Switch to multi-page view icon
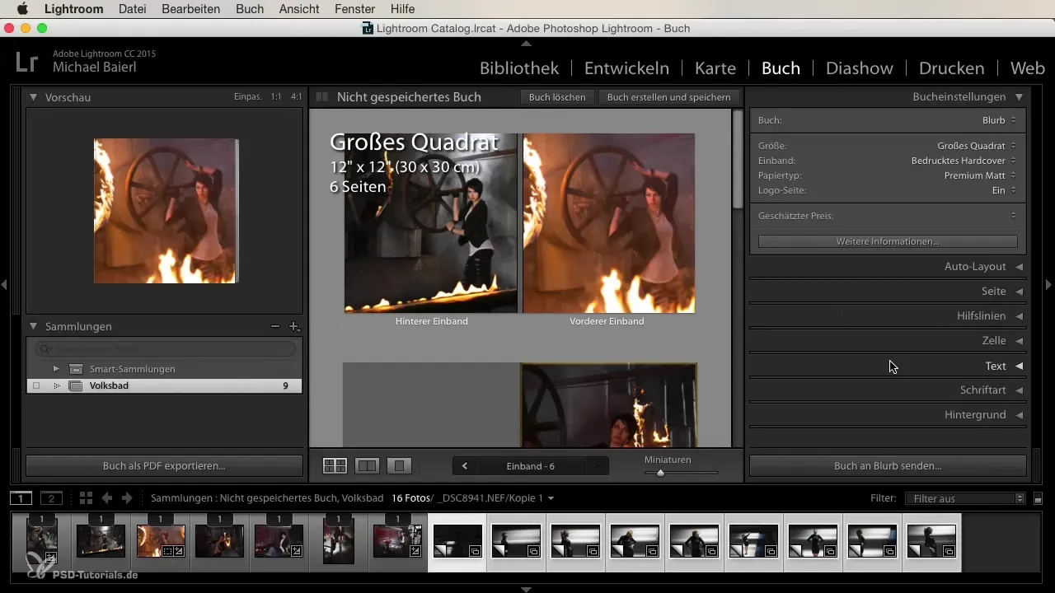 335,465
